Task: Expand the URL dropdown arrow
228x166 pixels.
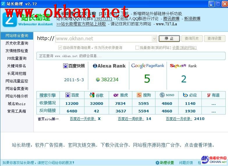Action: click(154, 39)
